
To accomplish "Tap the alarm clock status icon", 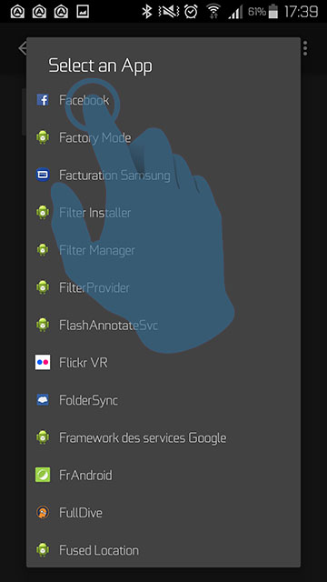I will [191, 12].
